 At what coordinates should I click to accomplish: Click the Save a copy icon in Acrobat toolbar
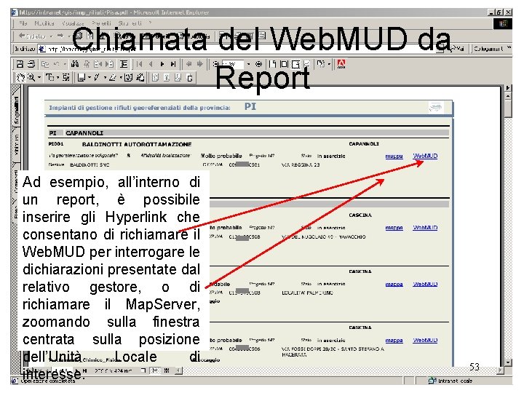point(20,64)
